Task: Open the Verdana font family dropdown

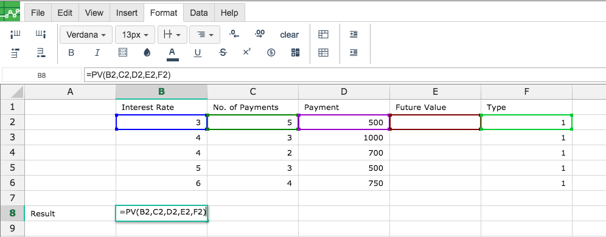Action: (86, 35)
